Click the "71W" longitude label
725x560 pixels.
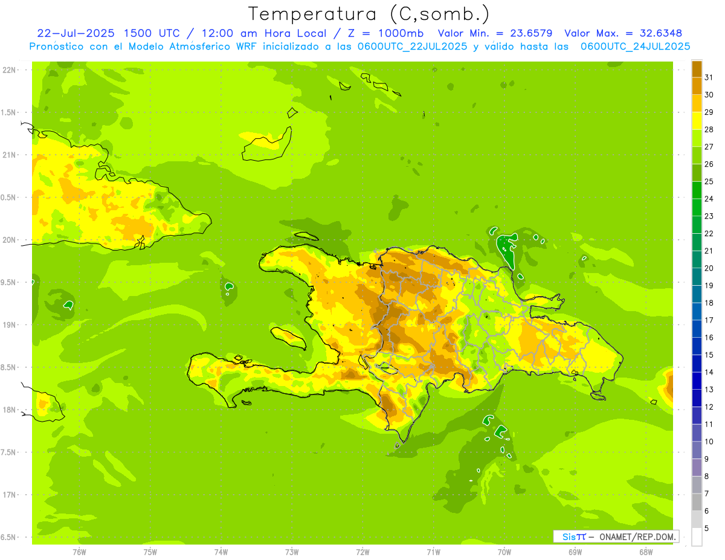point(433,552)
